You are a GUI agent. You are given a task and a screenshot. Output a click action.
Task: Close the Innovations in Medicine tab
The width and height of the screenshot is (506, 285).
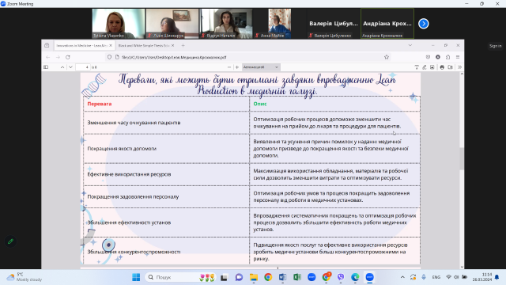111,46
